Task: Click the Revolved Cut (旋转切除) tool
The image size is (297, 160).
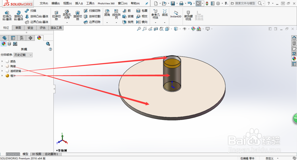Action: pos(78,15)
